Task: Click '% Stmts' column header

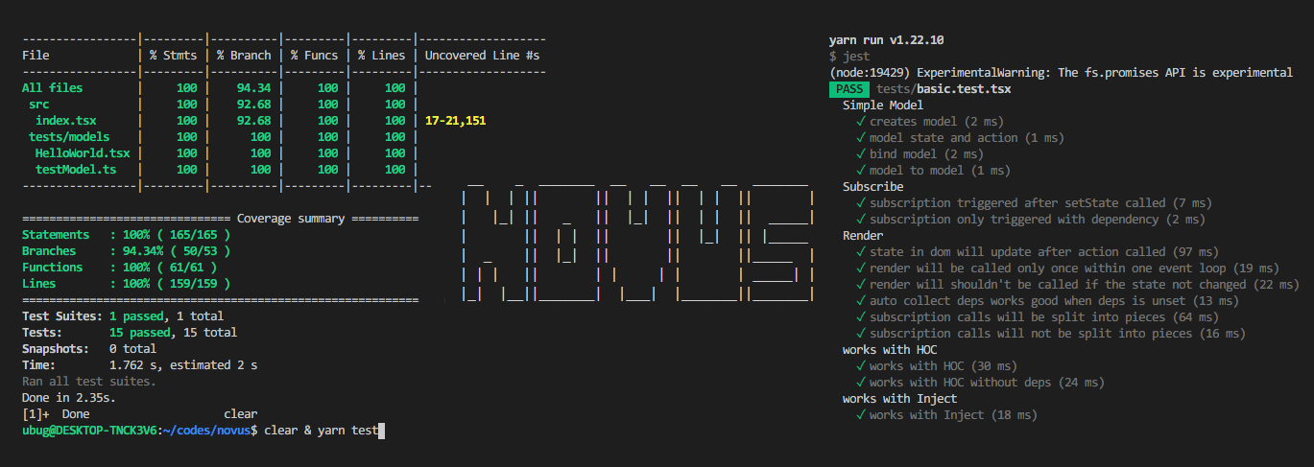Action: tap(173, 56)
